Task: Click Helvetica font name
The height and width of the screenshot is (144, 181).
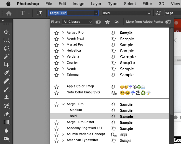Action: point(74,51)
